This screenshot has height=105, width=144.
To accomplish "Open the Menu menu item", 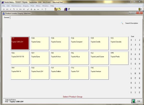I will (x=38, y=6).
